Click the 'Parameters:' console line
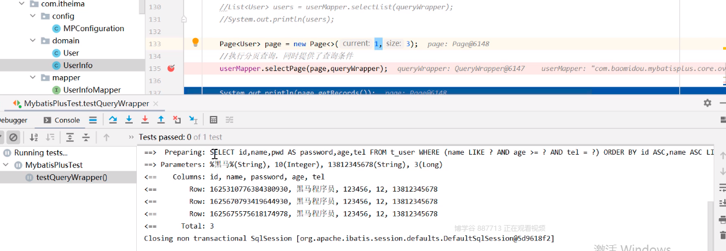Image resolution: width=726 pixels, height=251 pixels. point(293,165)
